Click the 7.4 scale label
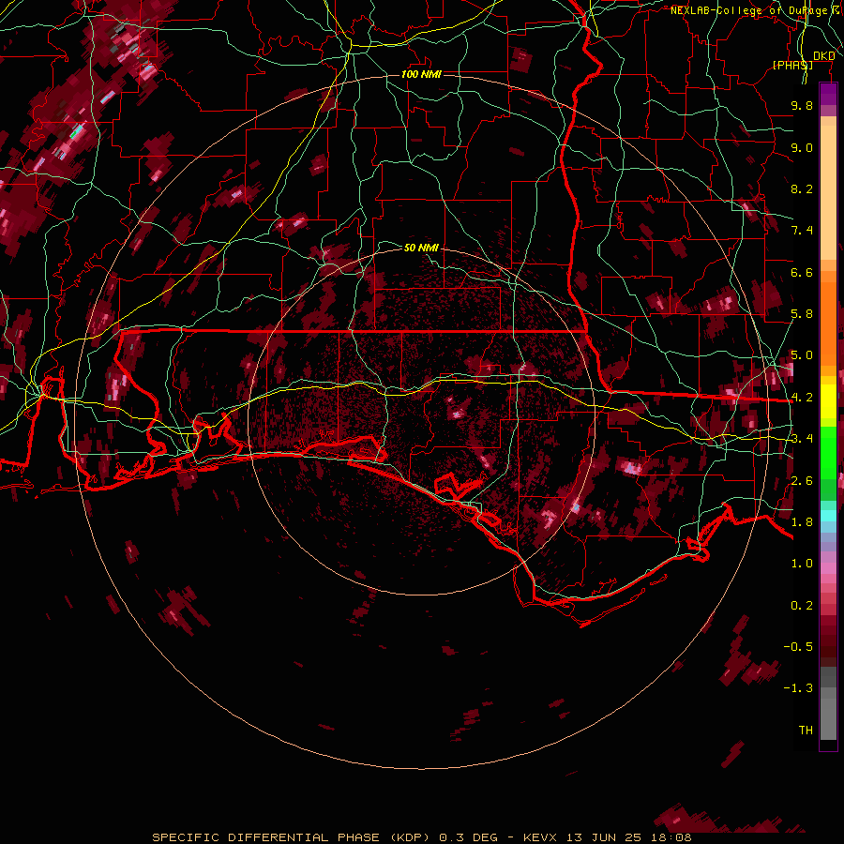844x844 pixels. click(x=802, y=231)
